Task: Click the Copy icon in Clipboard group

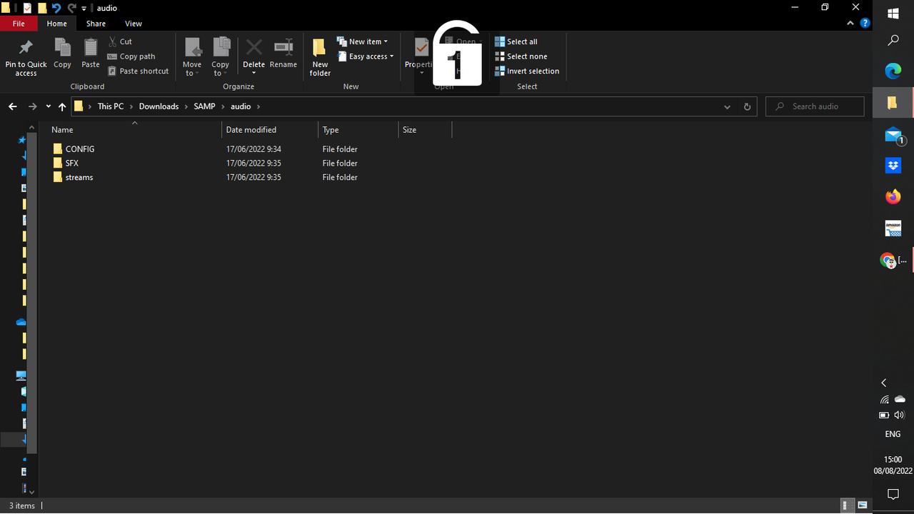Action: click(x=62, y=48)
